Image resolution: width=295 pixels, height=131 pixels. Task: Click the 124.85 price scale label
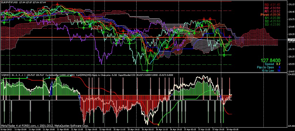(x=291, y=72)
